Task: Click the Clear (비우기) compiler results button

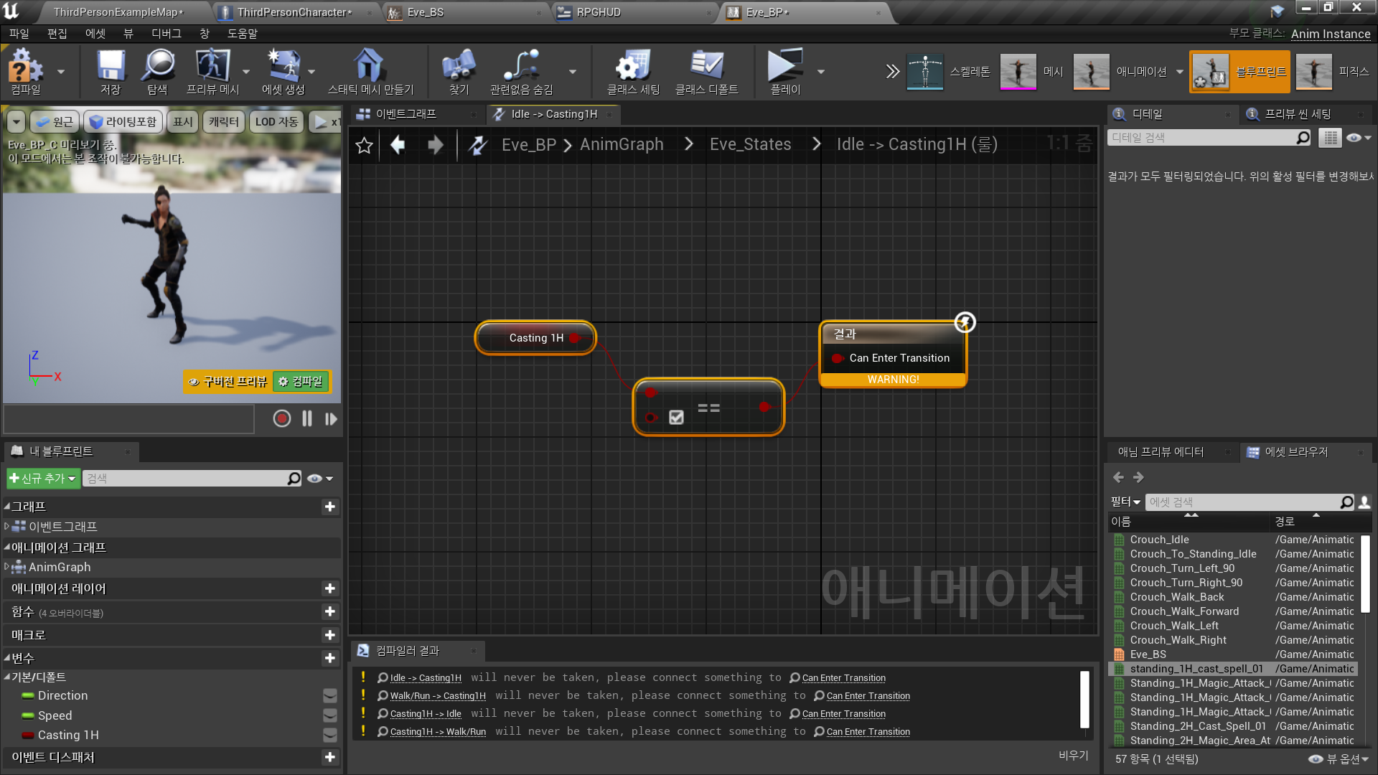Action: [1073, 755]
